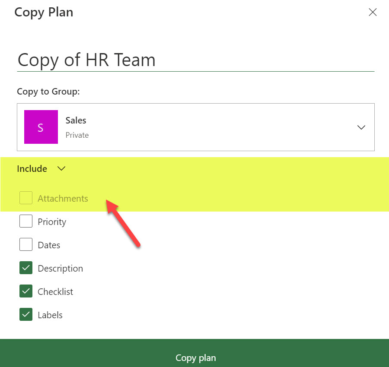The image size is (389, 367).
Task: Click the disabled Attachments checkbox
Action: coord(26,197)
